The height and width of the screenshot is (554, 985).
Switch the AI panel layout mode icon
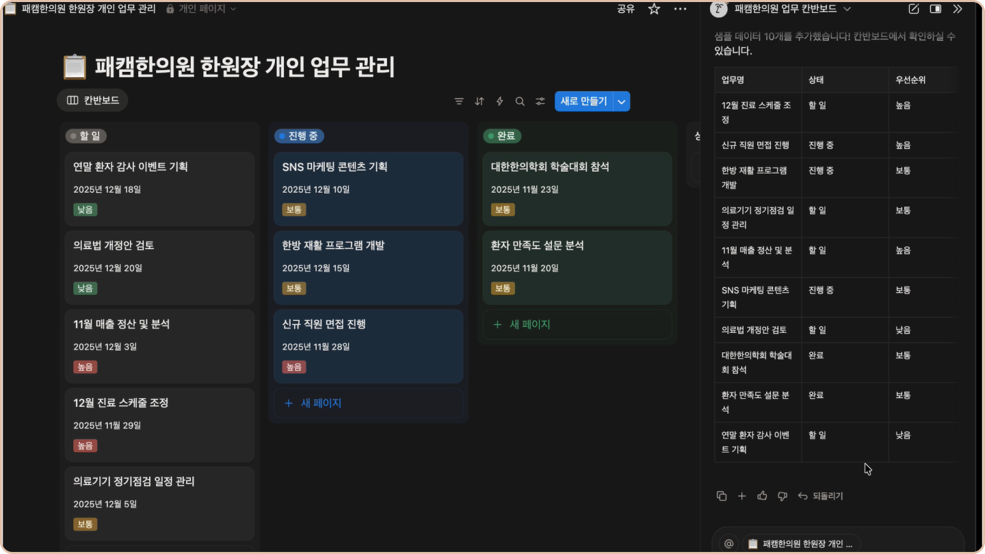[x=936, y=9]
